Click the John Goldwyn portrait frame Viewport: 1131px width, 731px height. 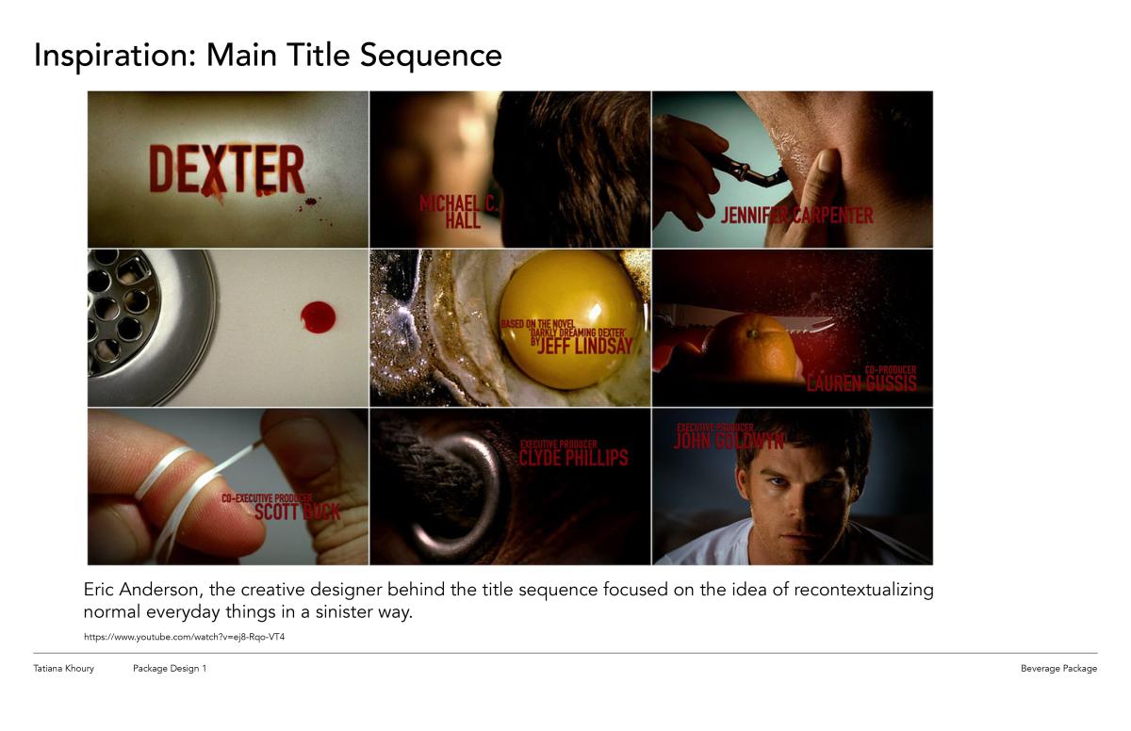coord(793,486)
